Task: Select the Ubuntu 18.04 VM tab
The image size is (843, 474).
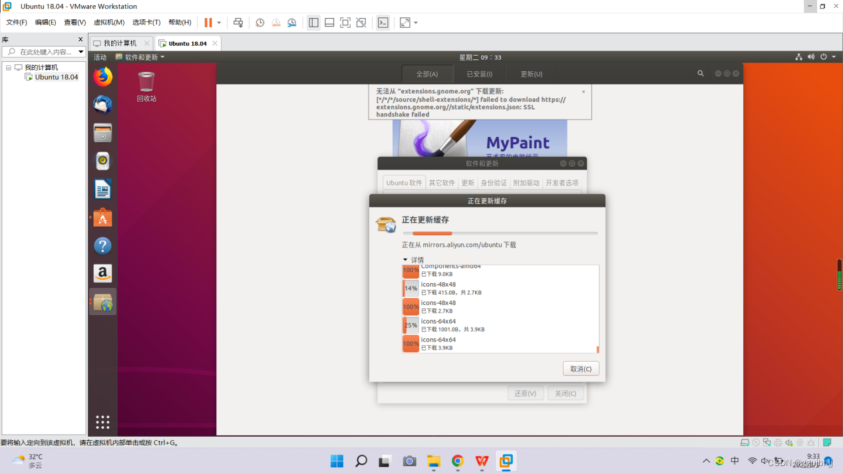Action: click(187, 43)
